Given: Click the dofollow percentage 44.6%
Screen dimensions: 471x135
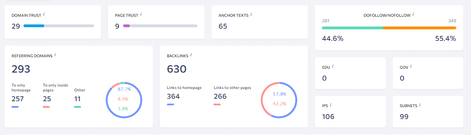Looking at the screenshot, I should tap(332, 38).
